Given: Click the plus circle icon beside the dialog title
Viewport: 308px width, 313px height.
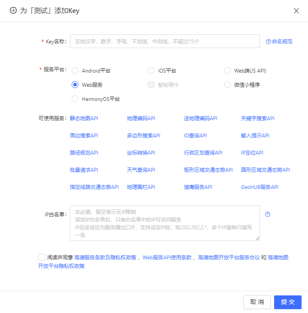Looking at the screenshot, I should coord(13,10).
